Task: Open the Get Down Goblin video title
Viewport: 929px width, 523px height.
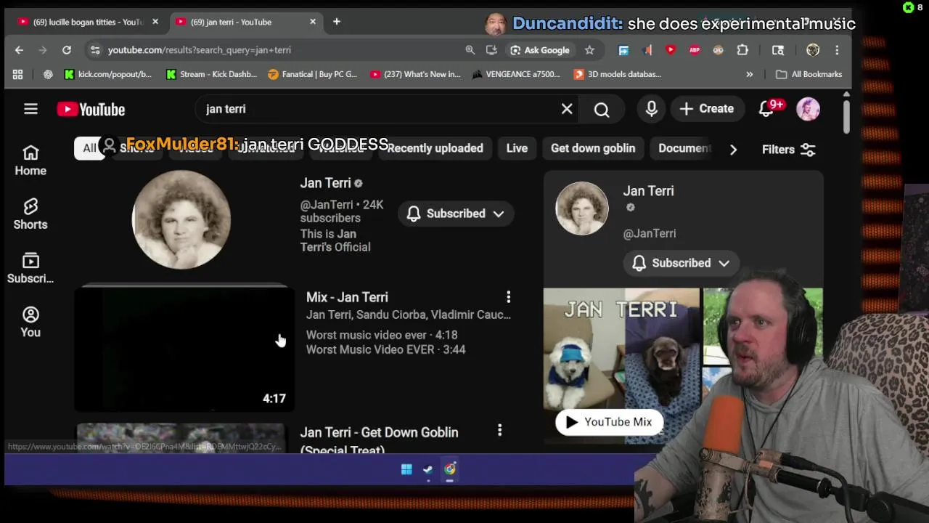Action: pos(379,440)
